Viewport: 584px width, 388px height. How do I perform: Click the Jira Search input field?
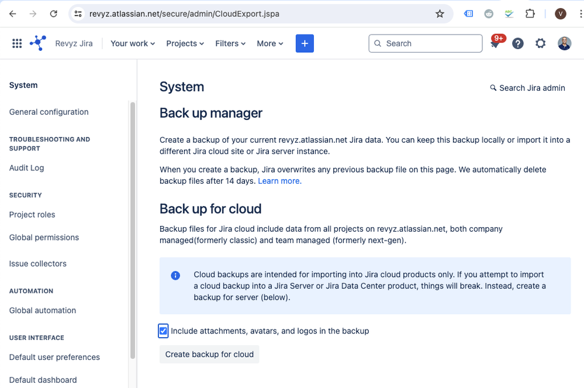[x=426, y=43]
